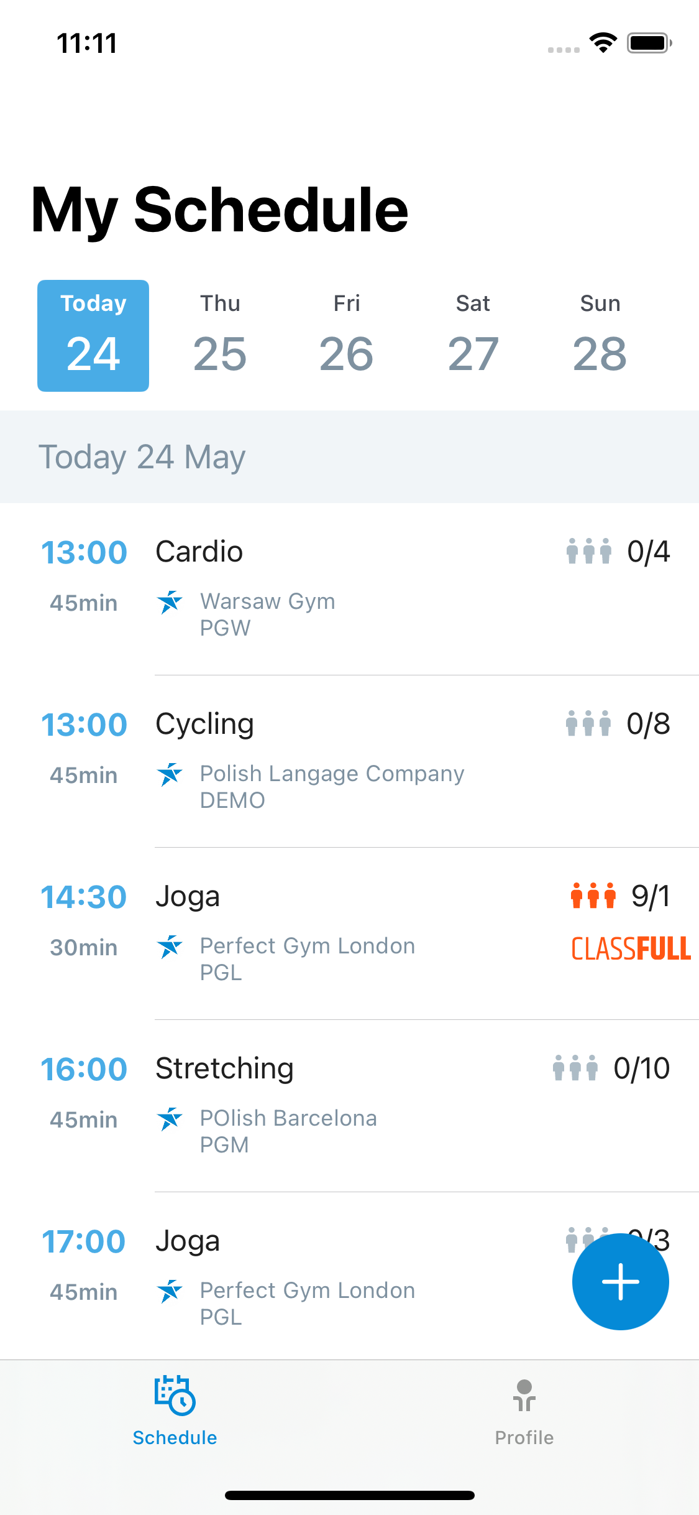699x1515 pixels.
Task: Switch to Friday 26
Action: (x=346, y=336)
